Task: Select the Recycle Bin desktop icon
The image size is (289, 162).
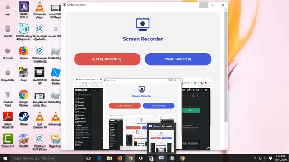Action: point(8,76)
